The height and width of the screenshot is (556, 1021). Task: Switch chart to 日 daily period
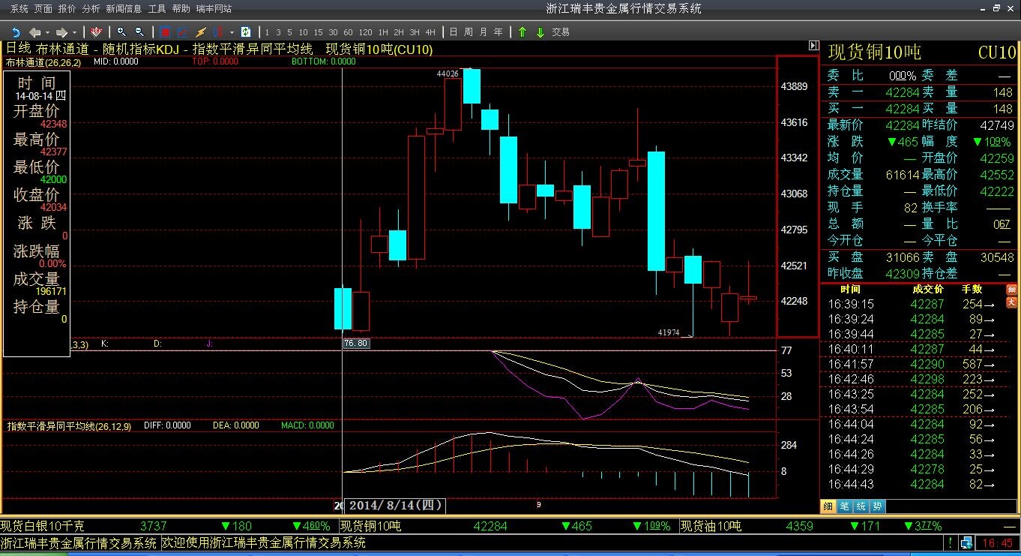click(454, 32)
